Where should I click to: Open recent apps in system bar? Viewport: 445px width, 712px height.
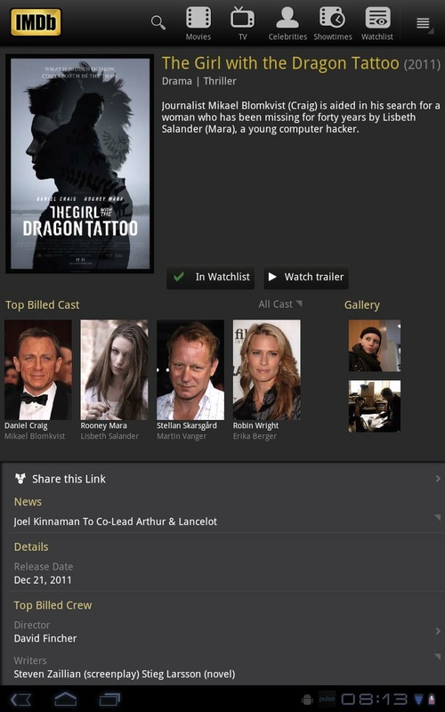click(x=109, y=700)
